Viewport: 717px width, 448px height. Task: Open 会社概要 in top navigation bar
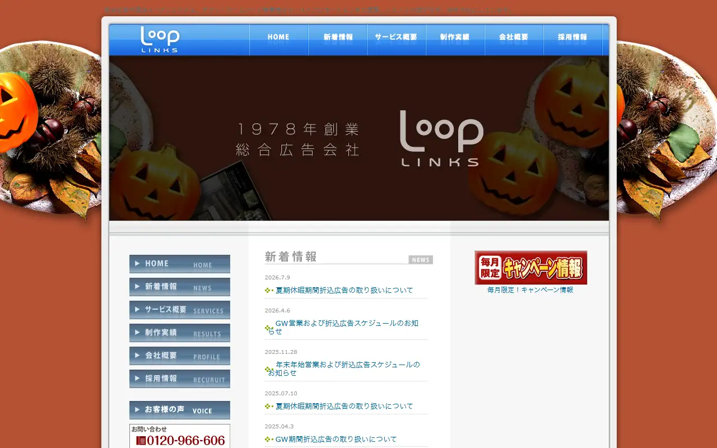click(514, 40)
